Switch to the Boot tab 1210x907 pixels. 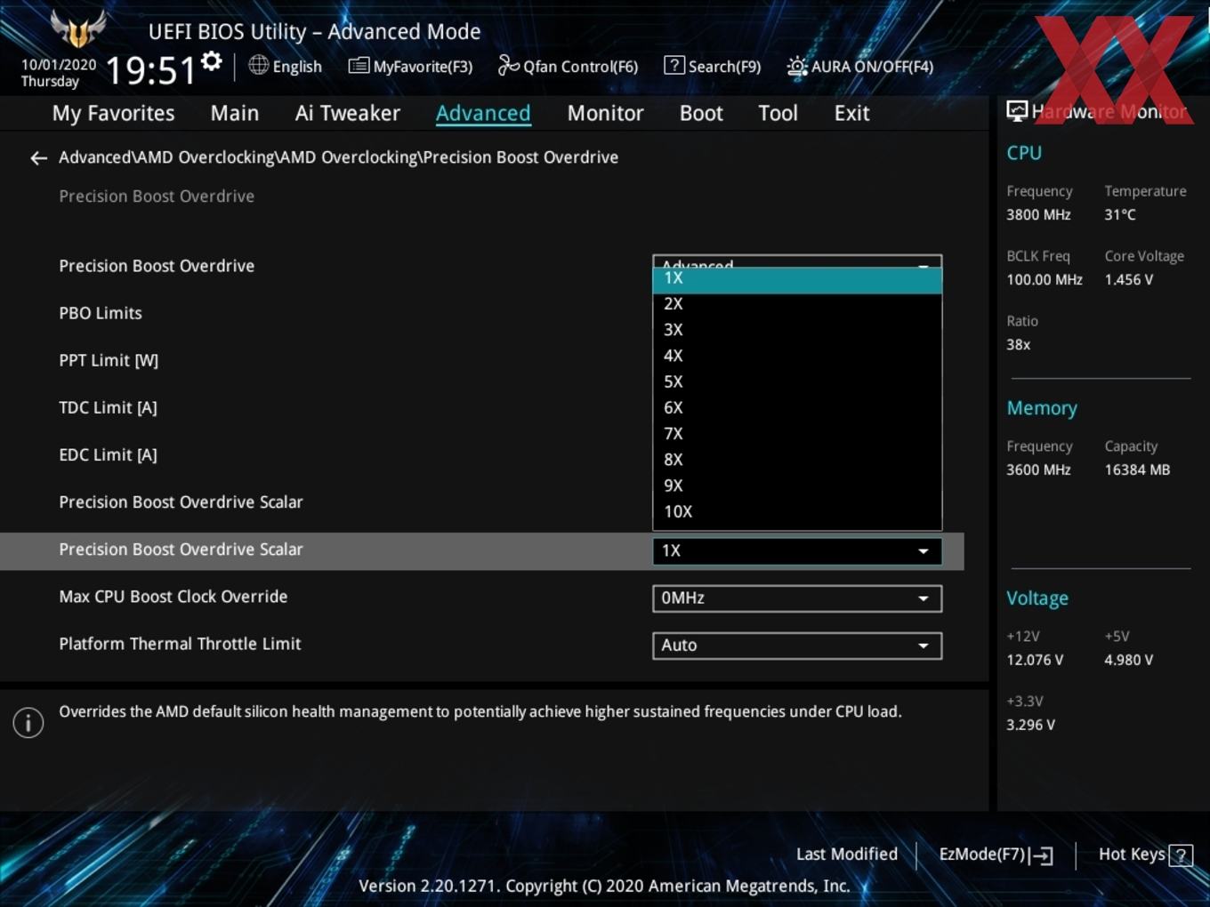coord(701,113)
